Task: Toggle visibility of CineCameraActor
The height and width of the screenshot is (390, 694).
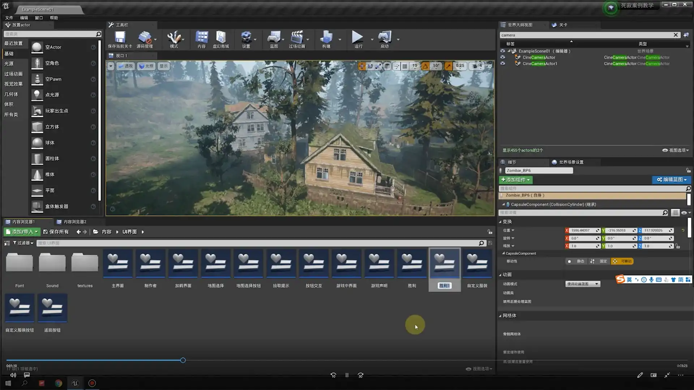Action: tap(502, 57)
